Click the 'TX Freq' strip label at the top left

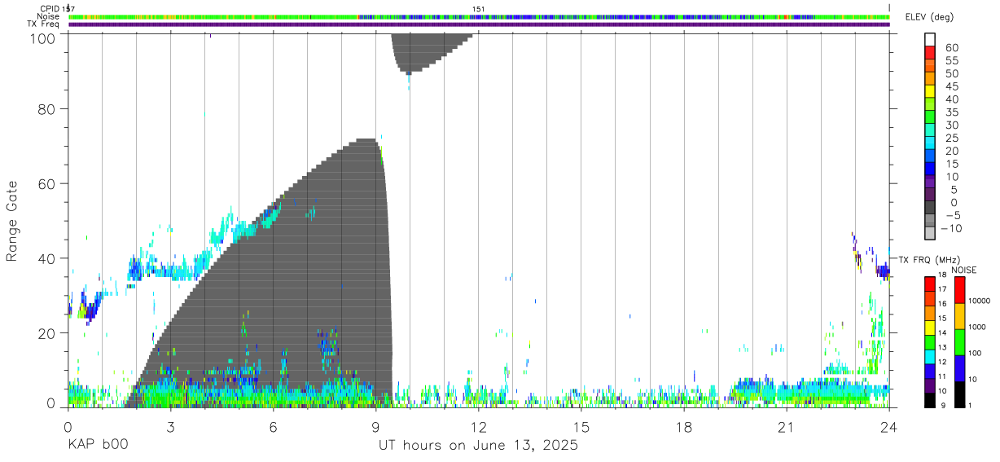pos(43,24)
